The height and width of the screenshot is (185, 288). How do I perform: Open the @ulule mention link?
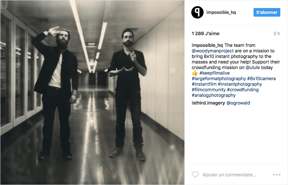253,68
